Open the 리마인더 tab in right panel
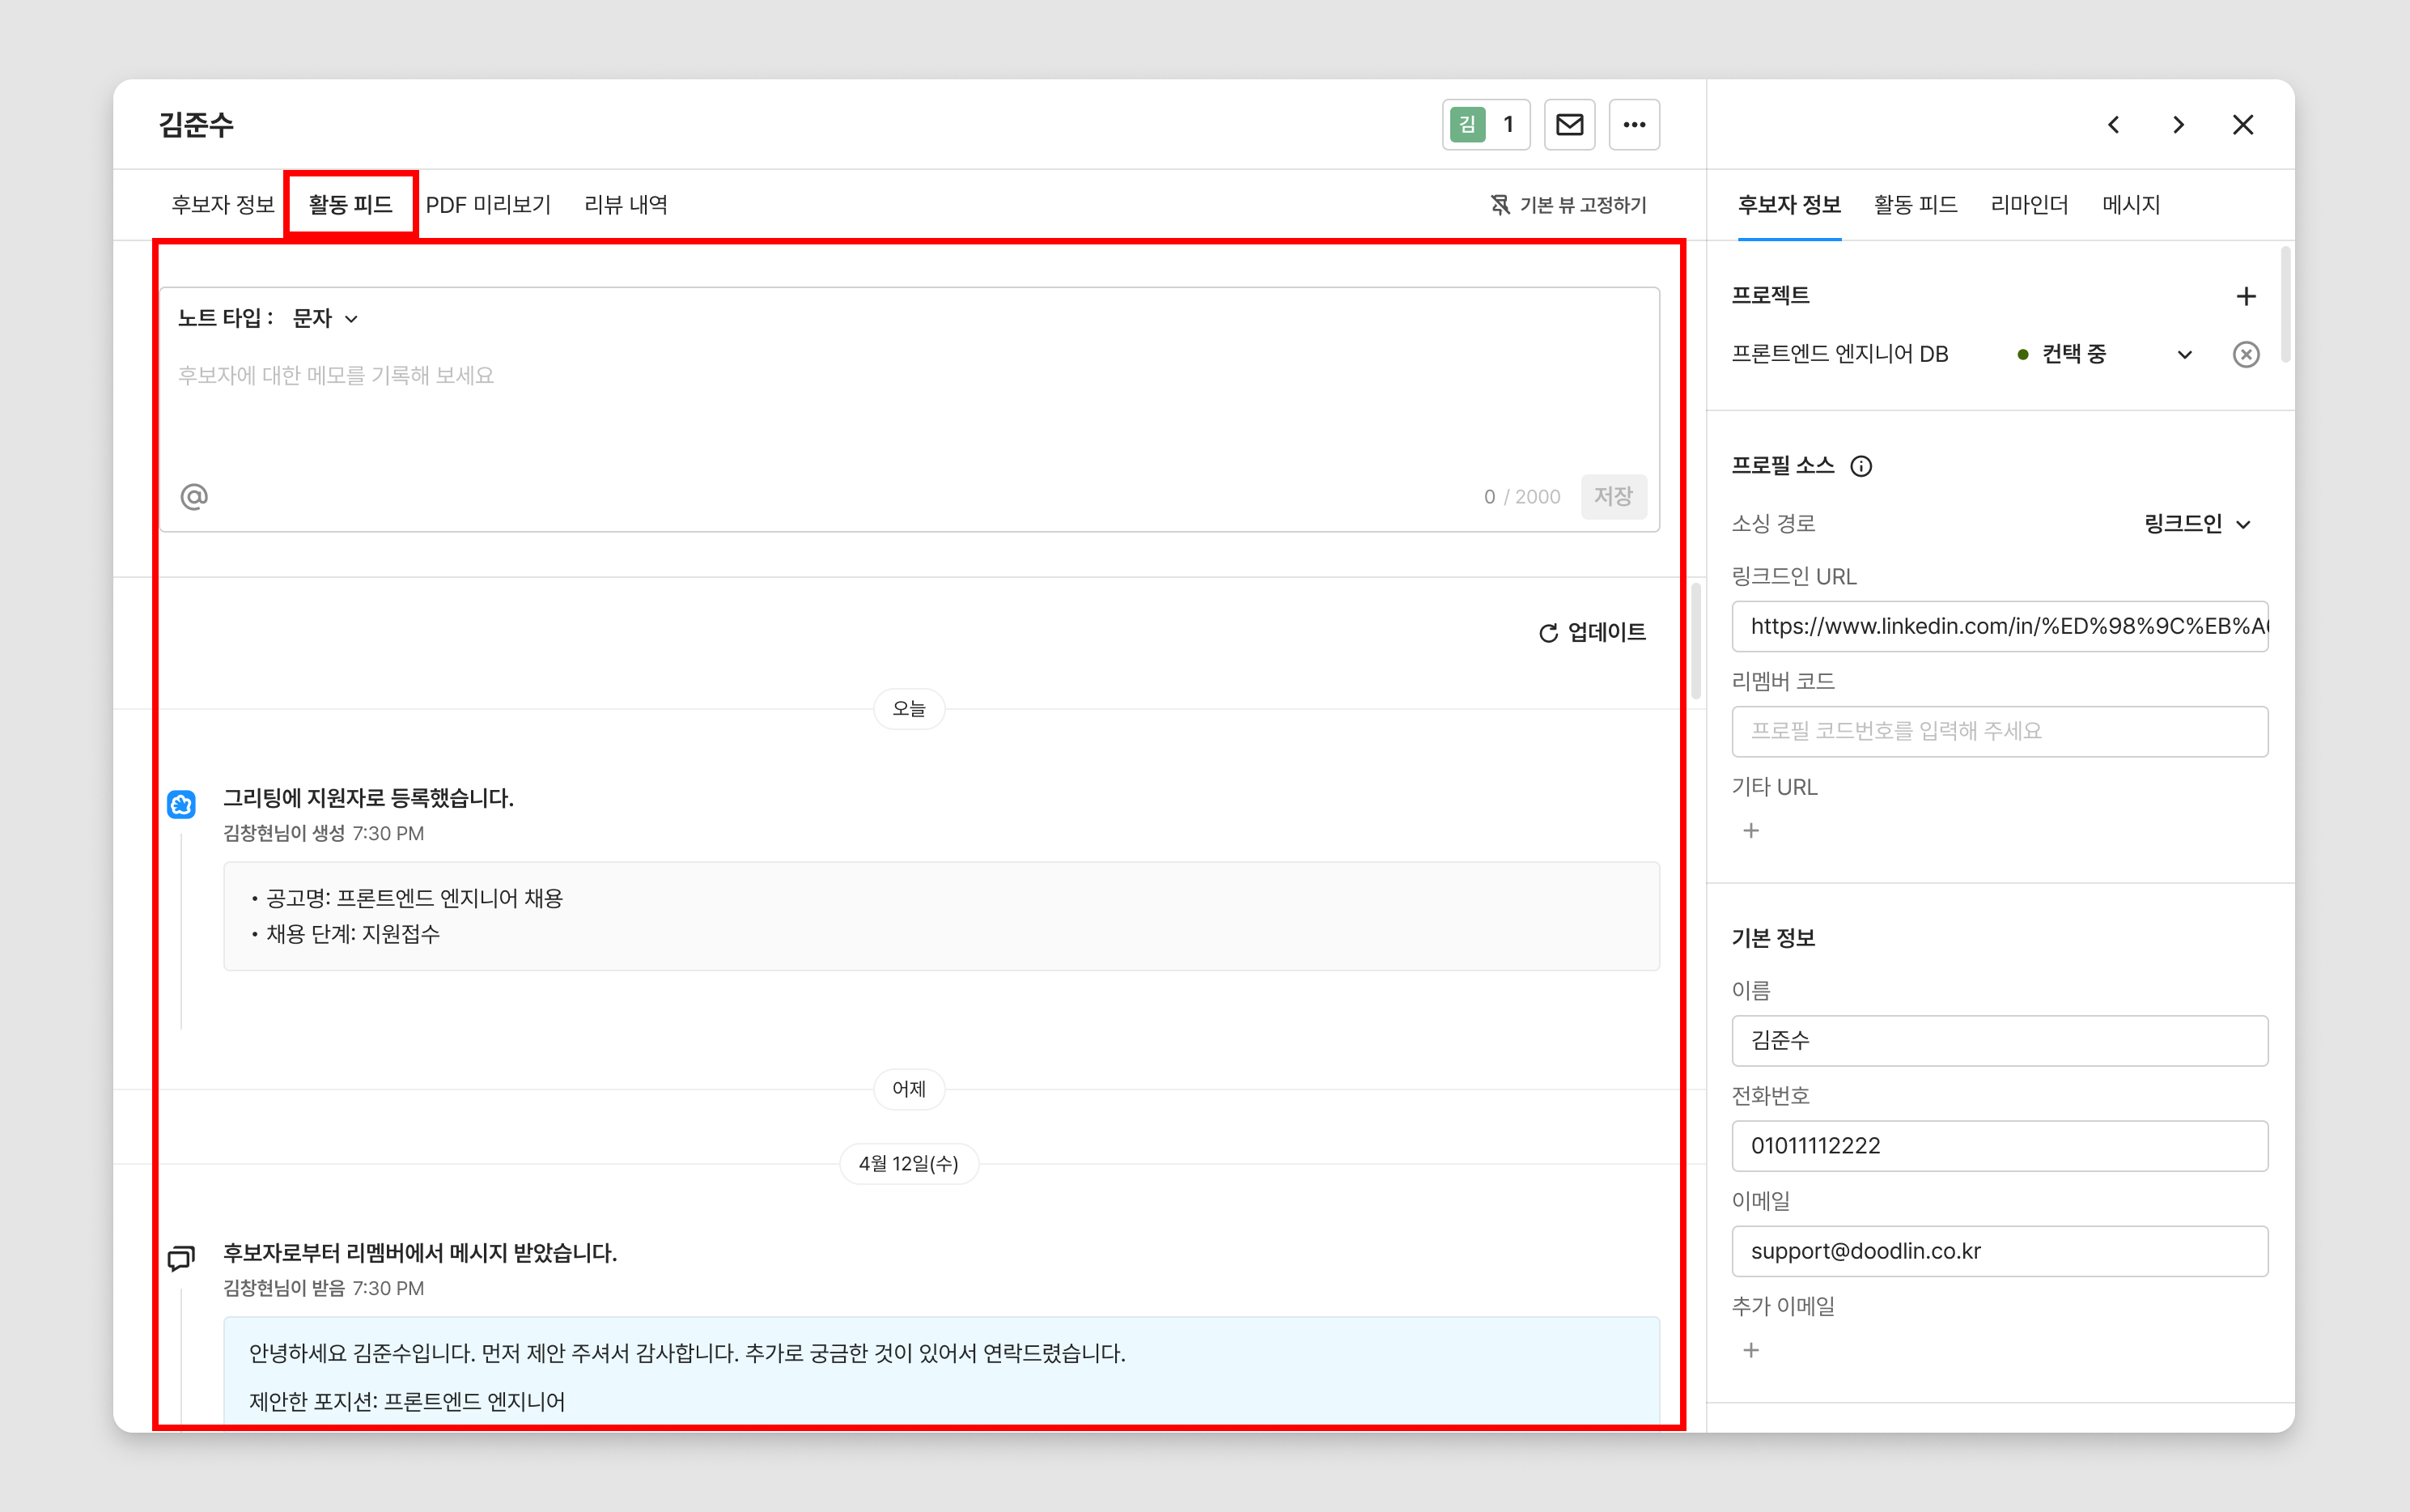This screenshot has width=2410, height=1512. pos(2028,205)
